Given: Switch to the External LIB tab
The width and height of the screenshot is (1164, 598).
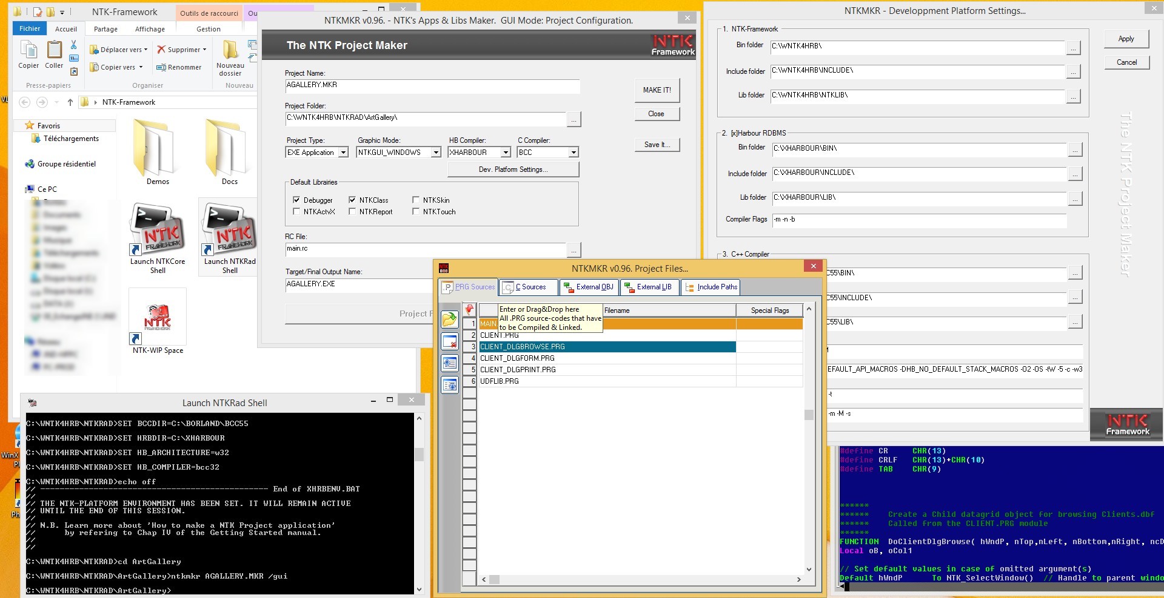Looking at the screenshot, I should [649, 287].
